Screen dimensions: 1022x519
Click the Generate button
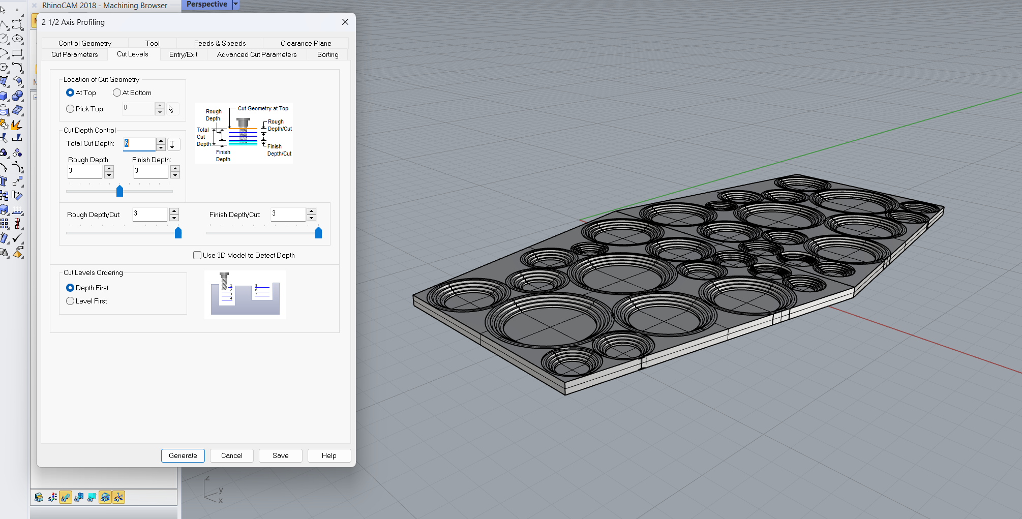click(x=183, y=455)
